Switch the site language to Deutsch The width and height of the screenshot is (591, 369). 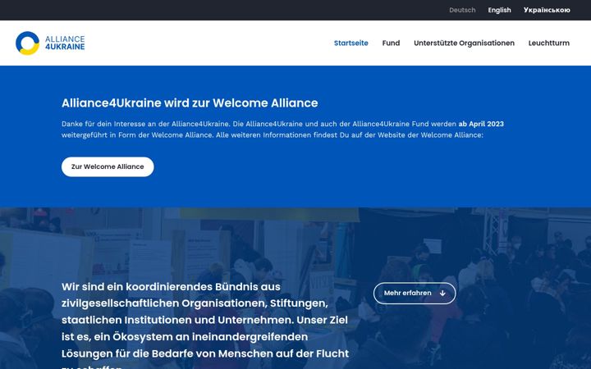click(462, 10)
